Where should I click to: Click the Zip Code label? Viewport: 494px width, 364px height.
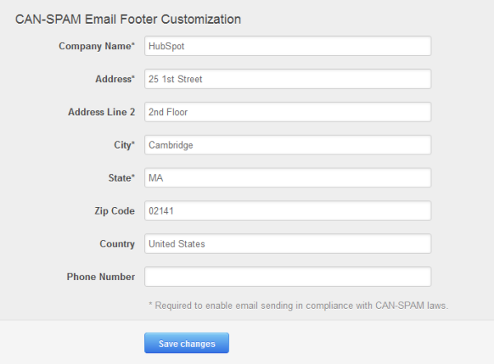tap(111, 211)
